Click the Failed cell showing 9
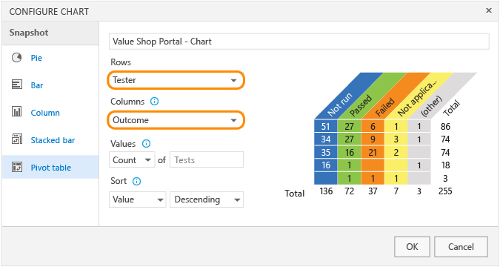 373,139
